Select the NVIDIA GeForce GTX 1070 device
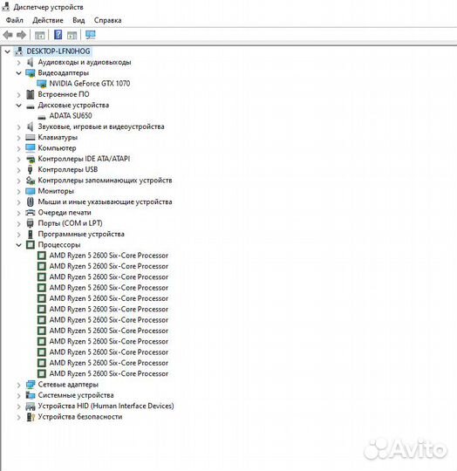 90,83
